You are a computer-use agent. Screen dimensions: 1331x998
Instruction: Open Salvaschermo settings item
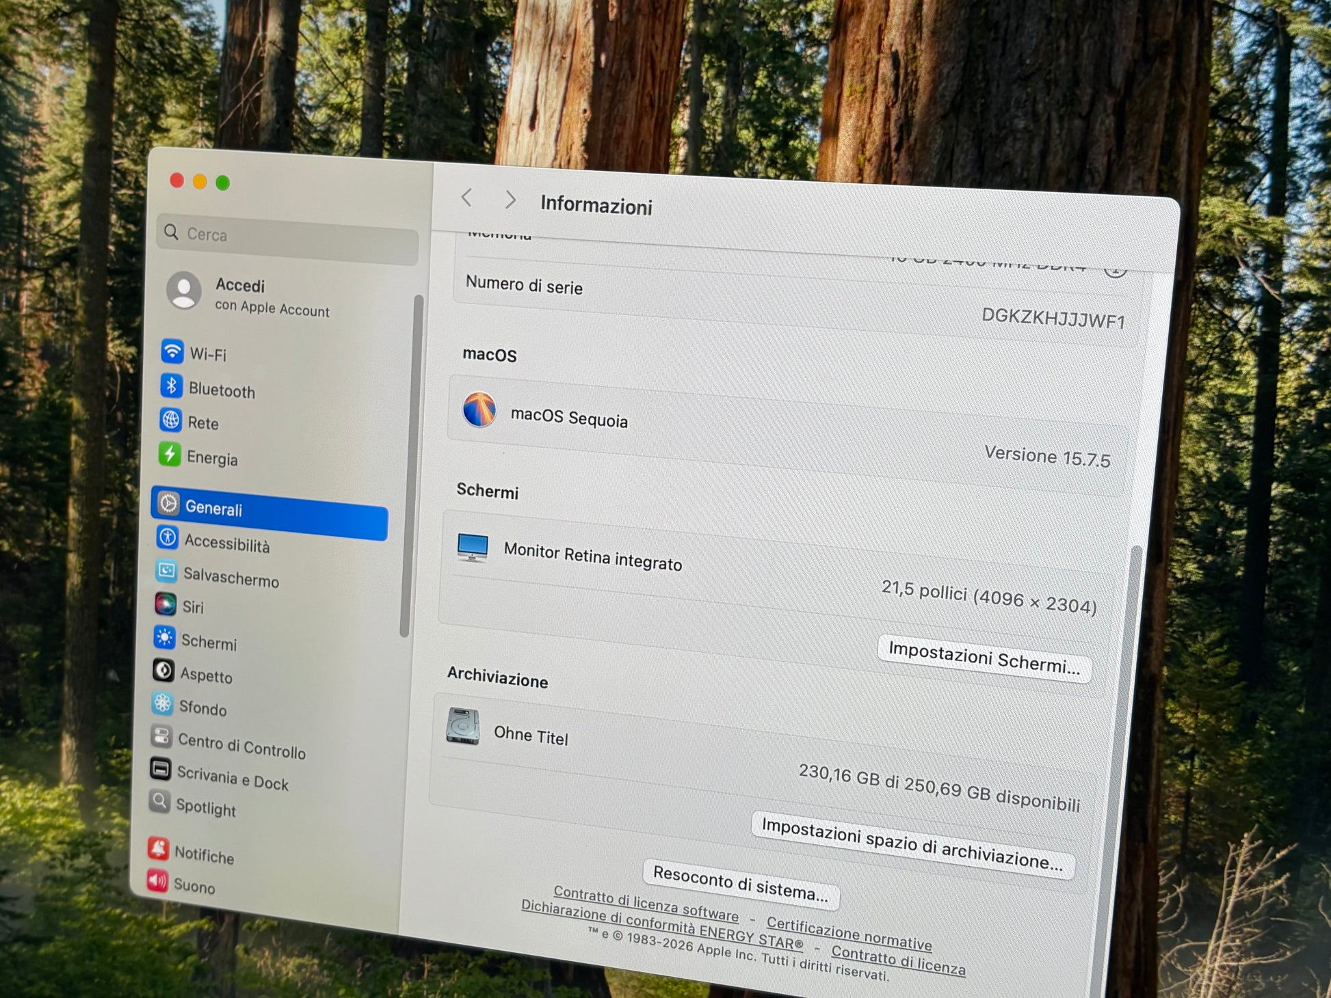(x=230, y=578)
